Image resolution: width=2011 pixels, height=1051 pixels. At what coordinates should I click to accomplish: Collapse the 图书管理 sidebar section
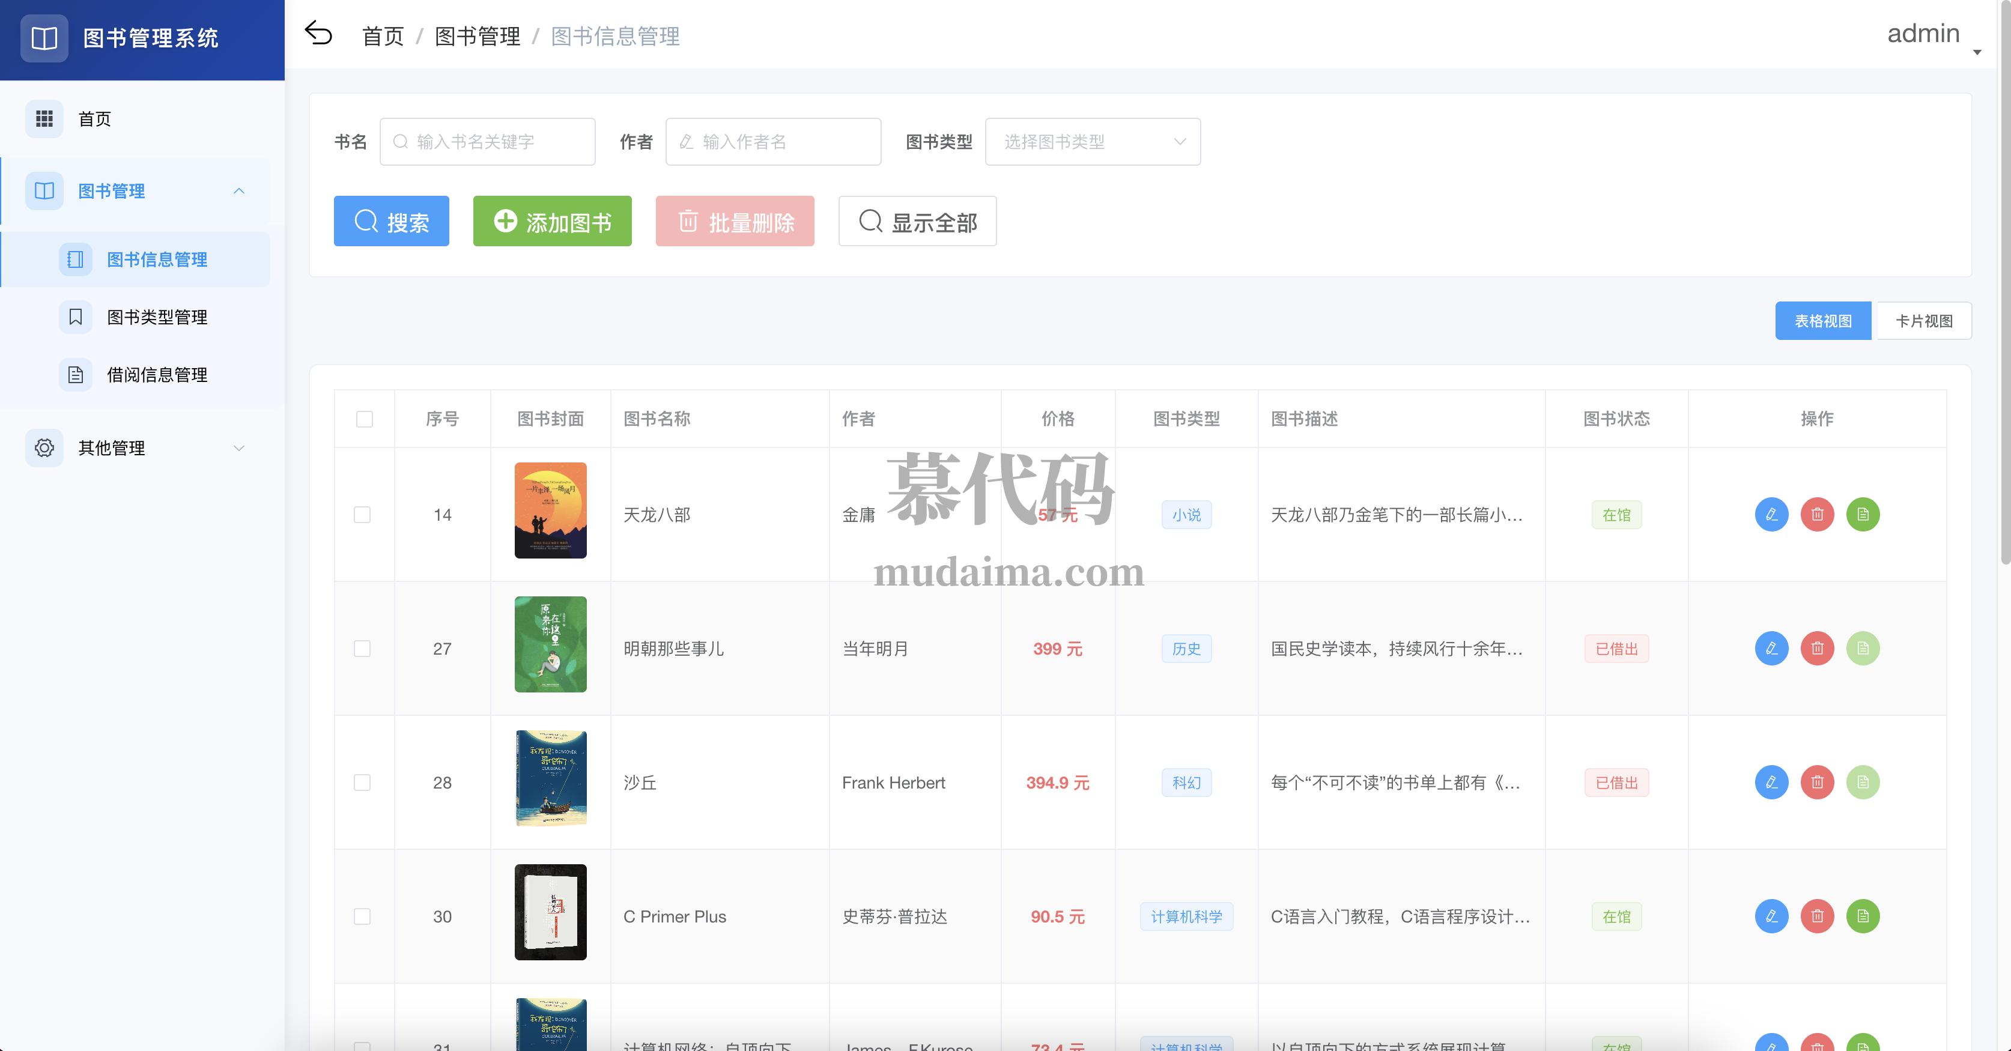tap(239, 192)
